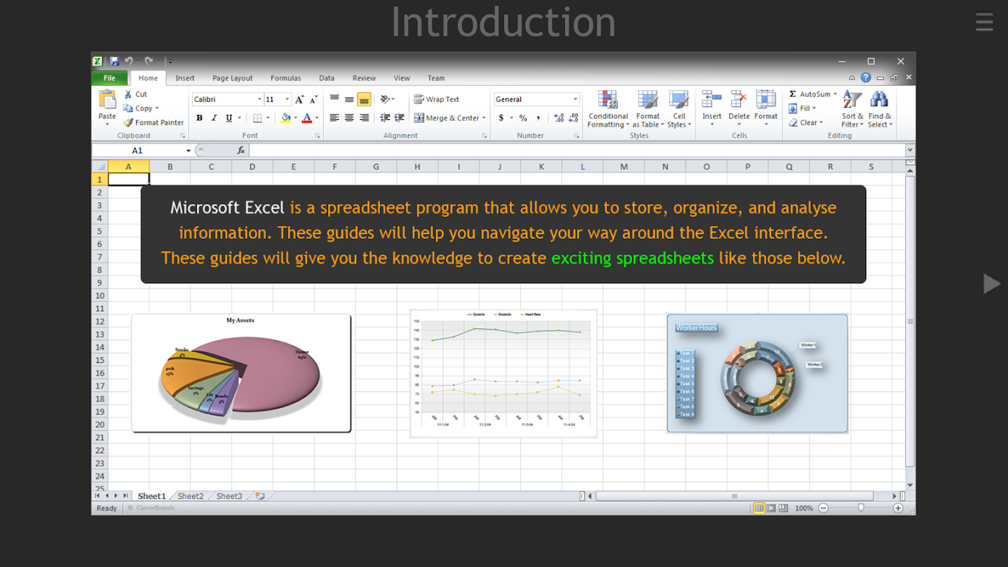The width and height of the screenshot is (1008, 567).
Task: Toggle Italic formatting
Action: tap(214, 118)
